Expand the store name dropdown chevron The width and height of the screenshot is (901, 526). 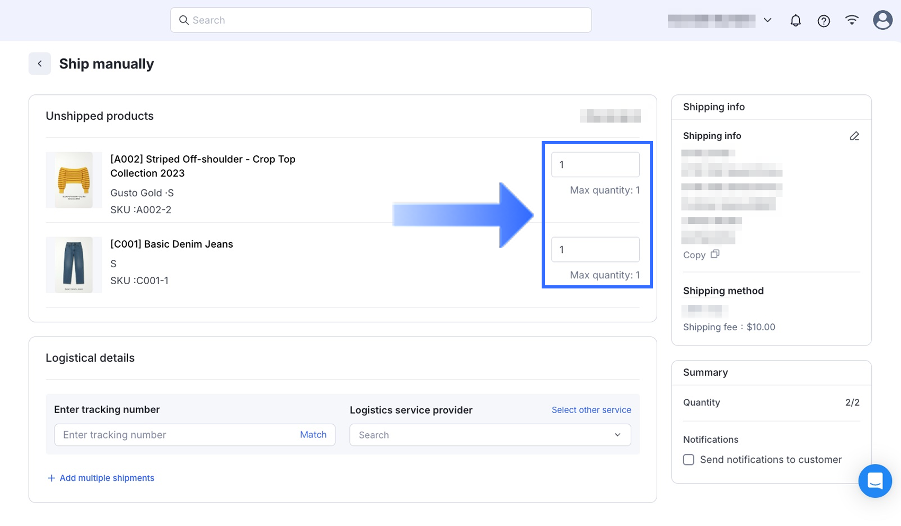click(x=767, y=20)
